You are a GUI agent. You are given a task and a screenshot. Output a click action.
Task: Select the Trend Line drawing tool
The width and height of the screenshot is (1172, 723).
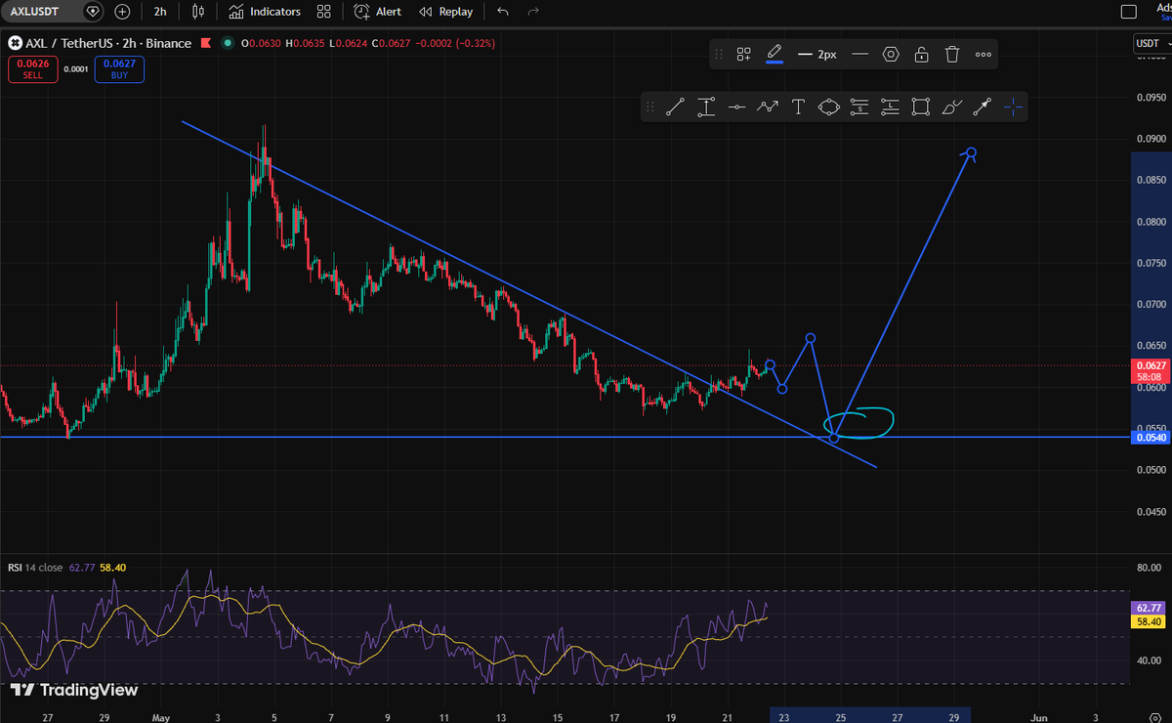tap(675, 107)
